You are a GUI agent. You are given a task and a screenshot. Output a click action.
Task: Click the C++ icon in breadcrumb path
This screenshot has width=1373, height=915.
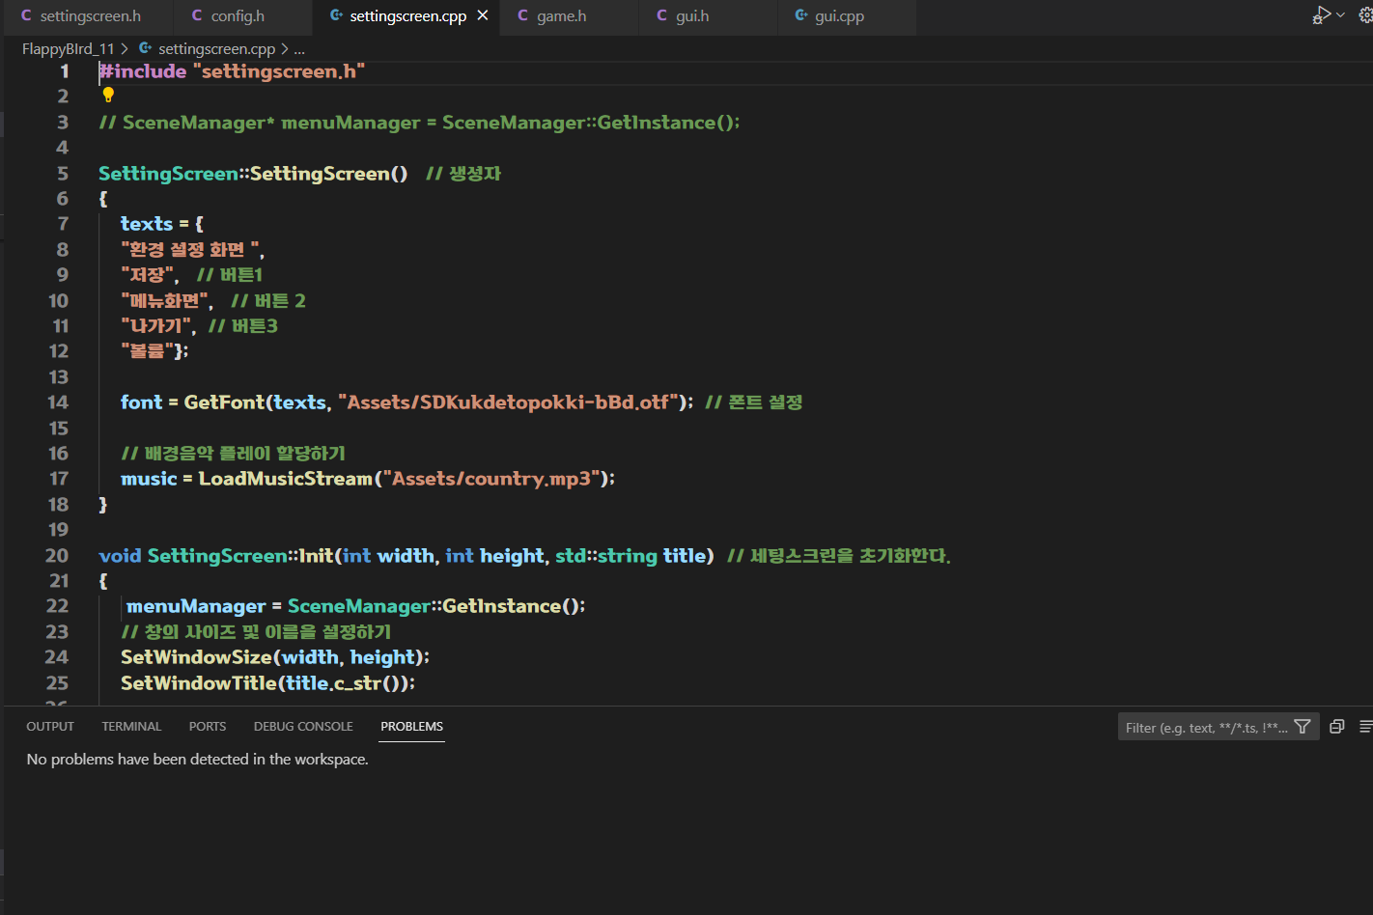point(146,48)
